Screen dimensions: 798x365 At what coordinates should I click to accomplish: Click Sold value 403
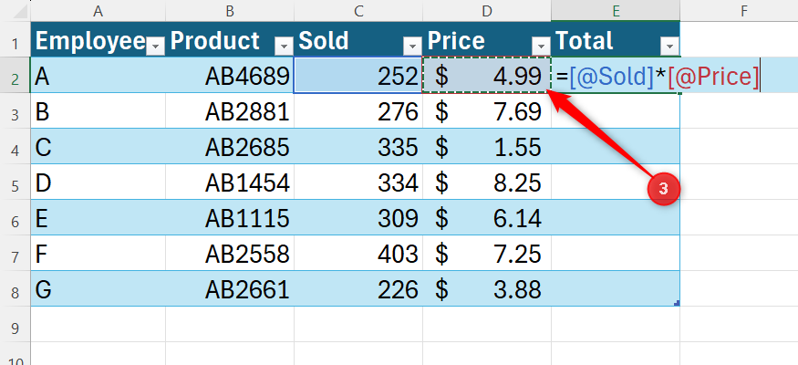[x=358, y=253]
